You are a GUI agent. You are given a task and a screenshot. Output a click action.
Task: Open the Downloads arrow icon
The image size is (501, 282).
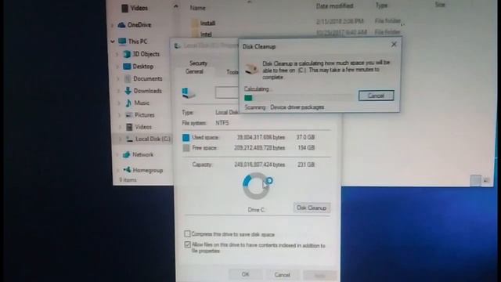tap(128, 91)
